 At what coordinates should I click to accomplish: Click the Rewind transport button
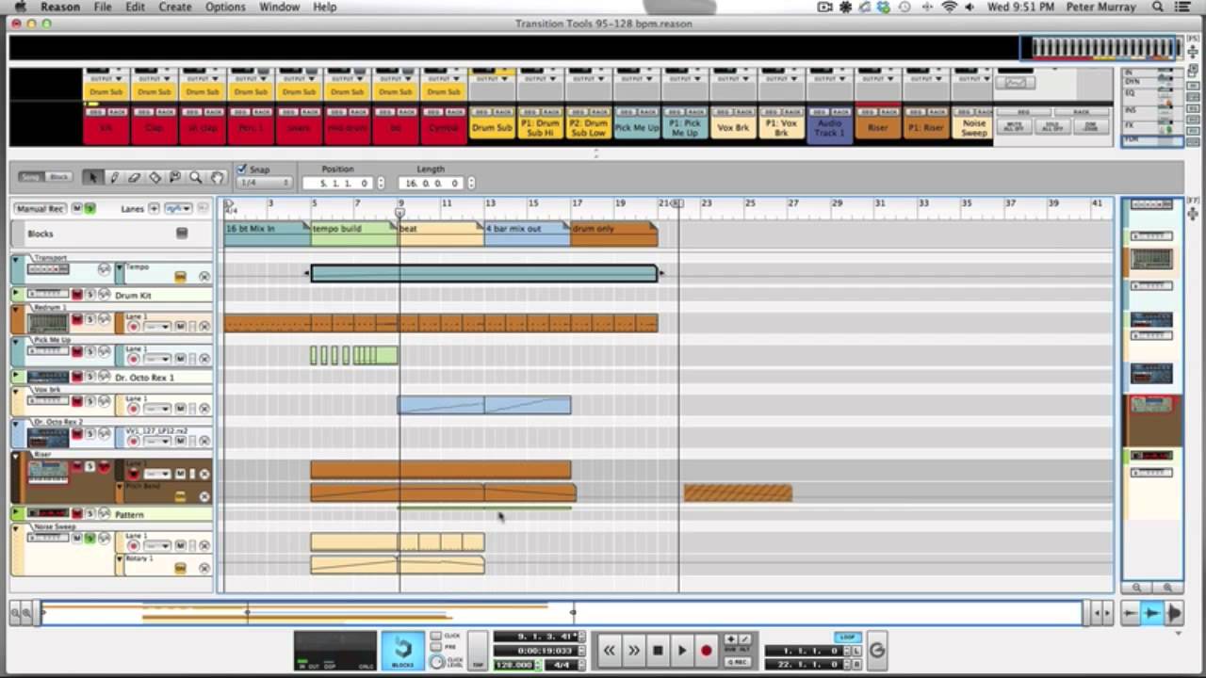(610, 650)
